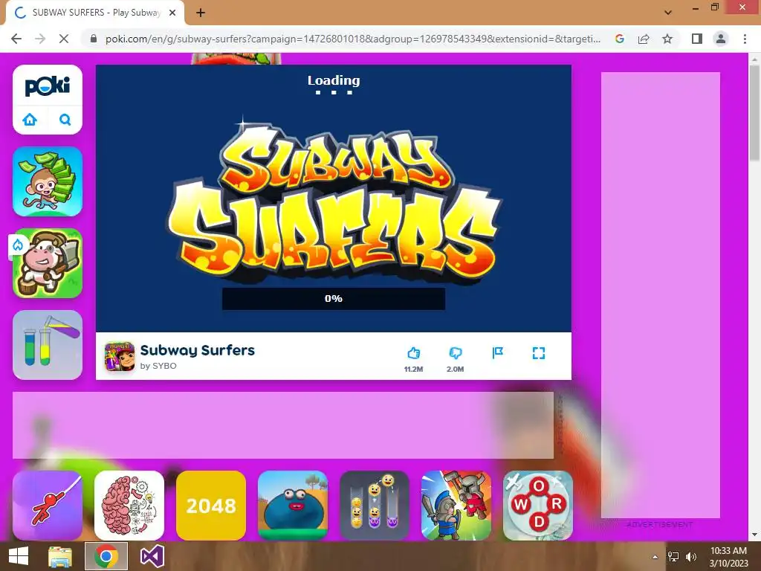The image size is (761, 571).
Task: Share this page icon
Action: pos(644,39)
